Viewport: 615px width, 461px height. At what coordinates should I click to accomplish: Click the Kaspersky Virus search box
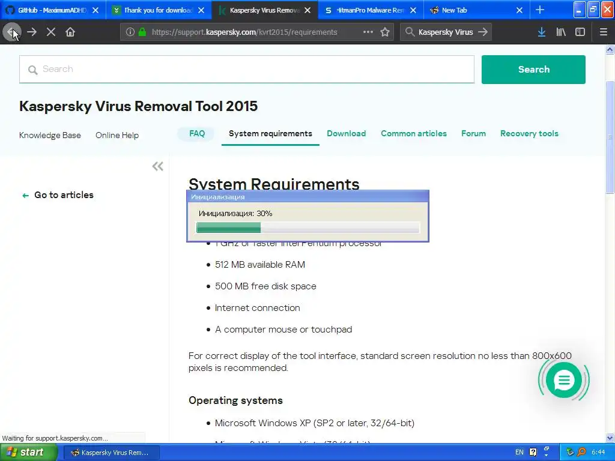tap(446, 32)
